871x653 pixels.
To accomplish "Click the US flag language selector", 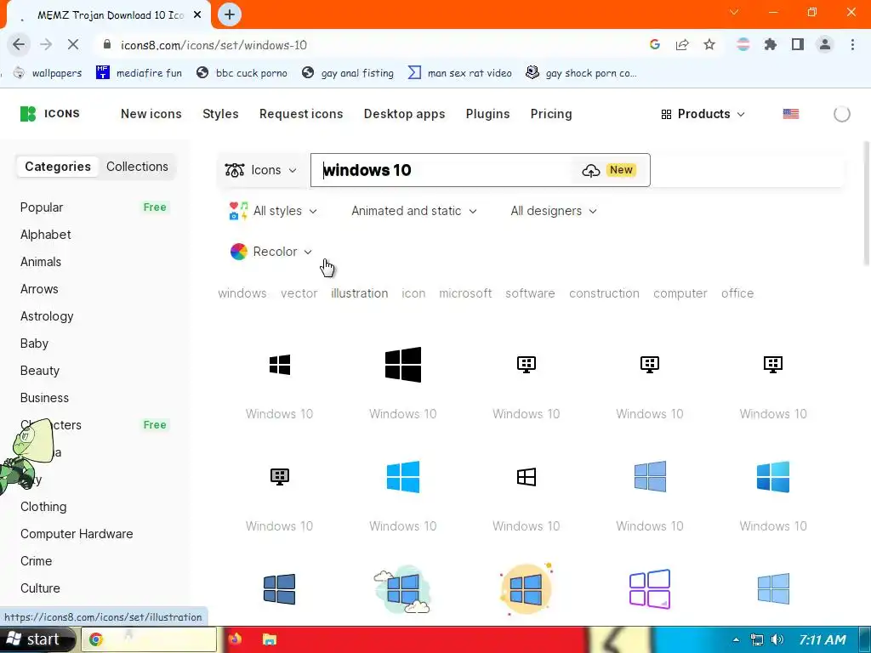I will pyautogui.click(x=791, y=114).
